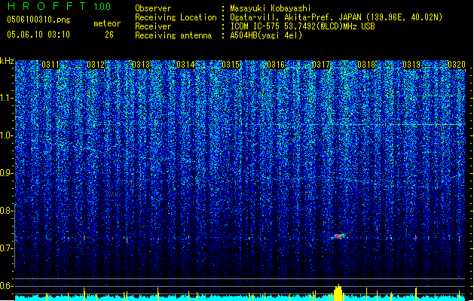Click the 0311 time marker
Screen dimensions: 474x301
pyautogui.click(x=50, y=65)
